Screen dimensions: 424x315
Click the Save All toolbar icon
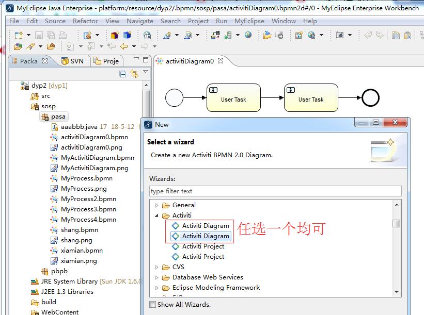point(51,35)
